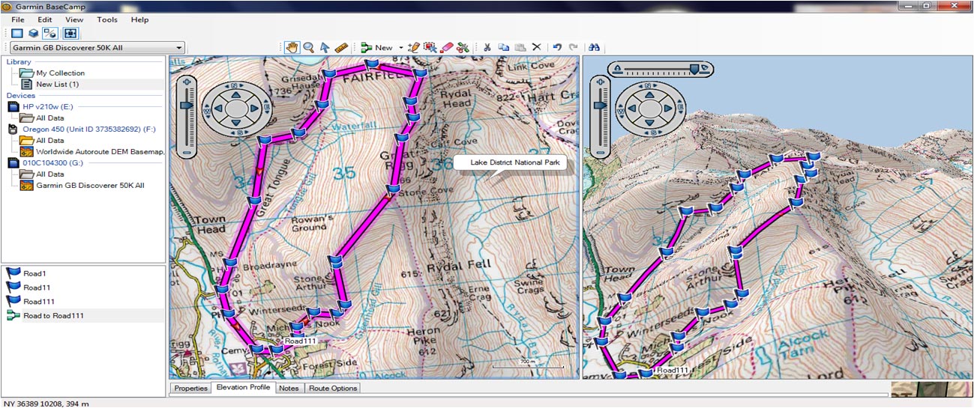Click the 2D map zoom slider handle
This screenshot has width=974, height=408.
click(x=187, y=104)
